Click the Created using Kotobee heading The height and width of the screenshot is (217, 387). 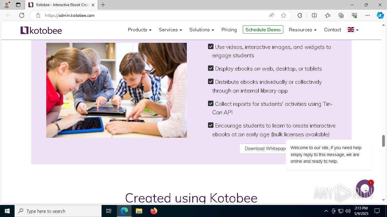pos(191,198)
